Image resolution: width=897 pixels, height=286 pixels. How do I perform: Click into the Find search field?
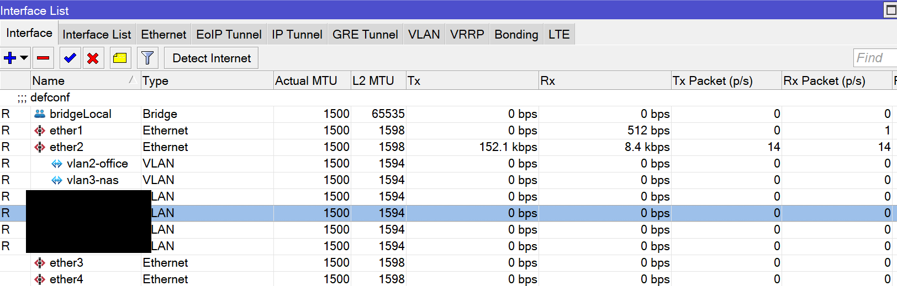coord(875,58)
